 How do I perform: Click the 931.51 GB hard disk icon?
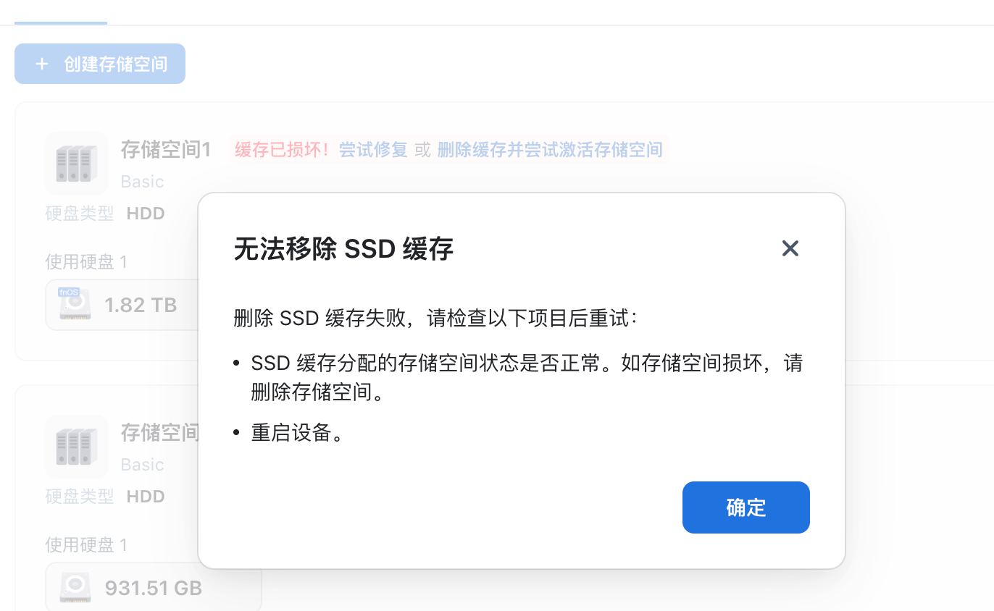[x=75, y=587]
